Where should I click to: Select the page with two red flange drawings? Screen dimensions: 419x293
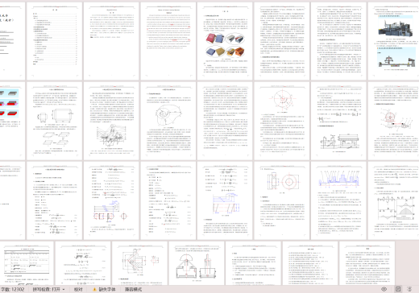pyautogui.click(x=282, y=200)
